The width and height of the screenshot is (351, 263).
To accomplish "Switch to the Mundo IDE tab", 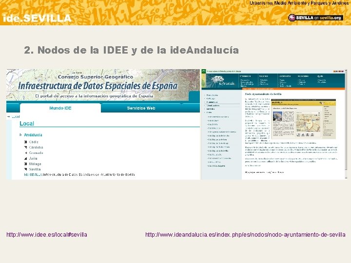I will coord(60,108).
